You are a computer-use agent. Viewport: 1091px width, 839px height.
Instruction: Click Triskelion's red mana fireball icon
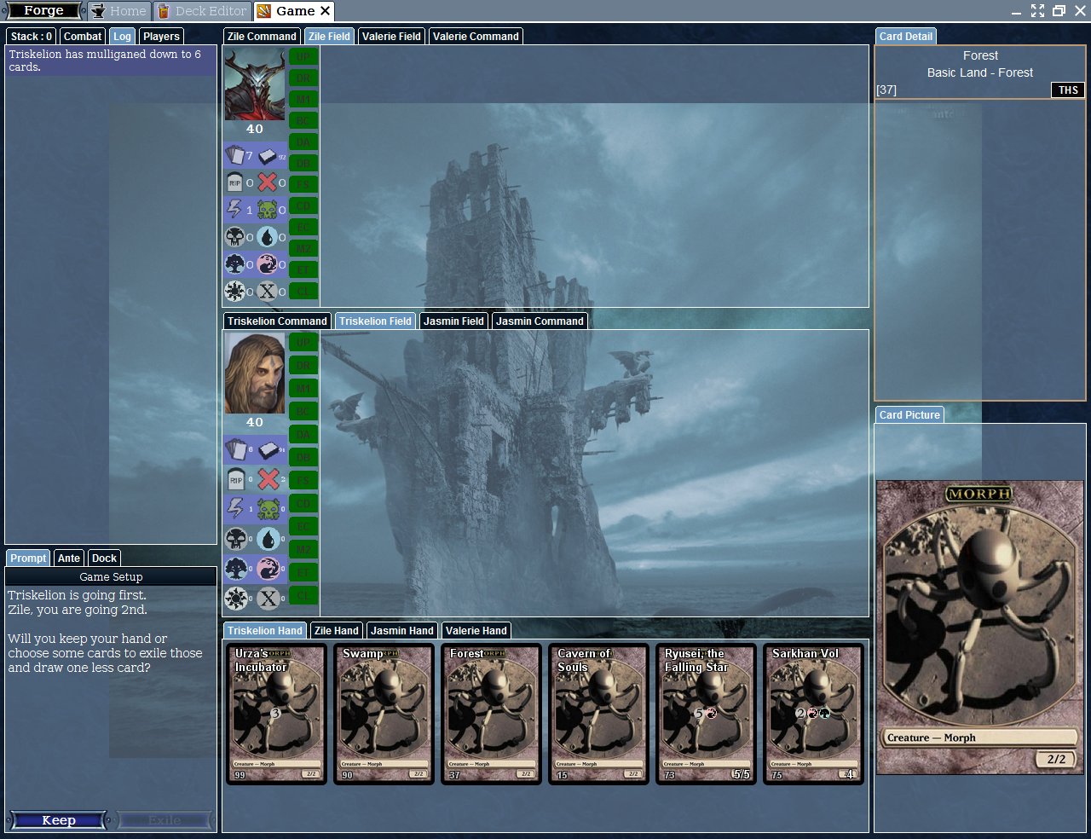click(268, 569)
